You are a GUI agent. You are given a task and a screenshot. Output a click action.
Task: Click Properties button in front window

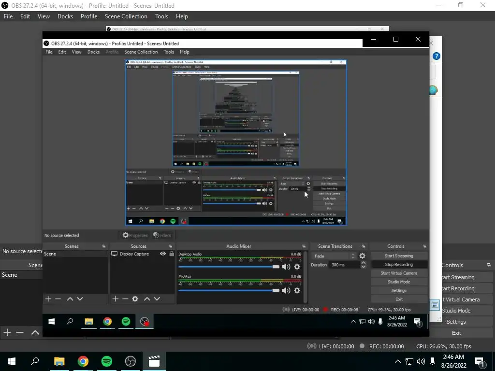coord(135,235)
